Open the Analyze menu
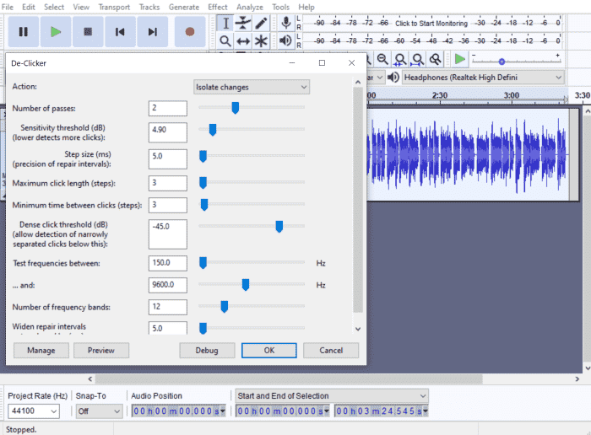Image resolution: width=591 pixels, height=435 pixels. tap(249, 7)
